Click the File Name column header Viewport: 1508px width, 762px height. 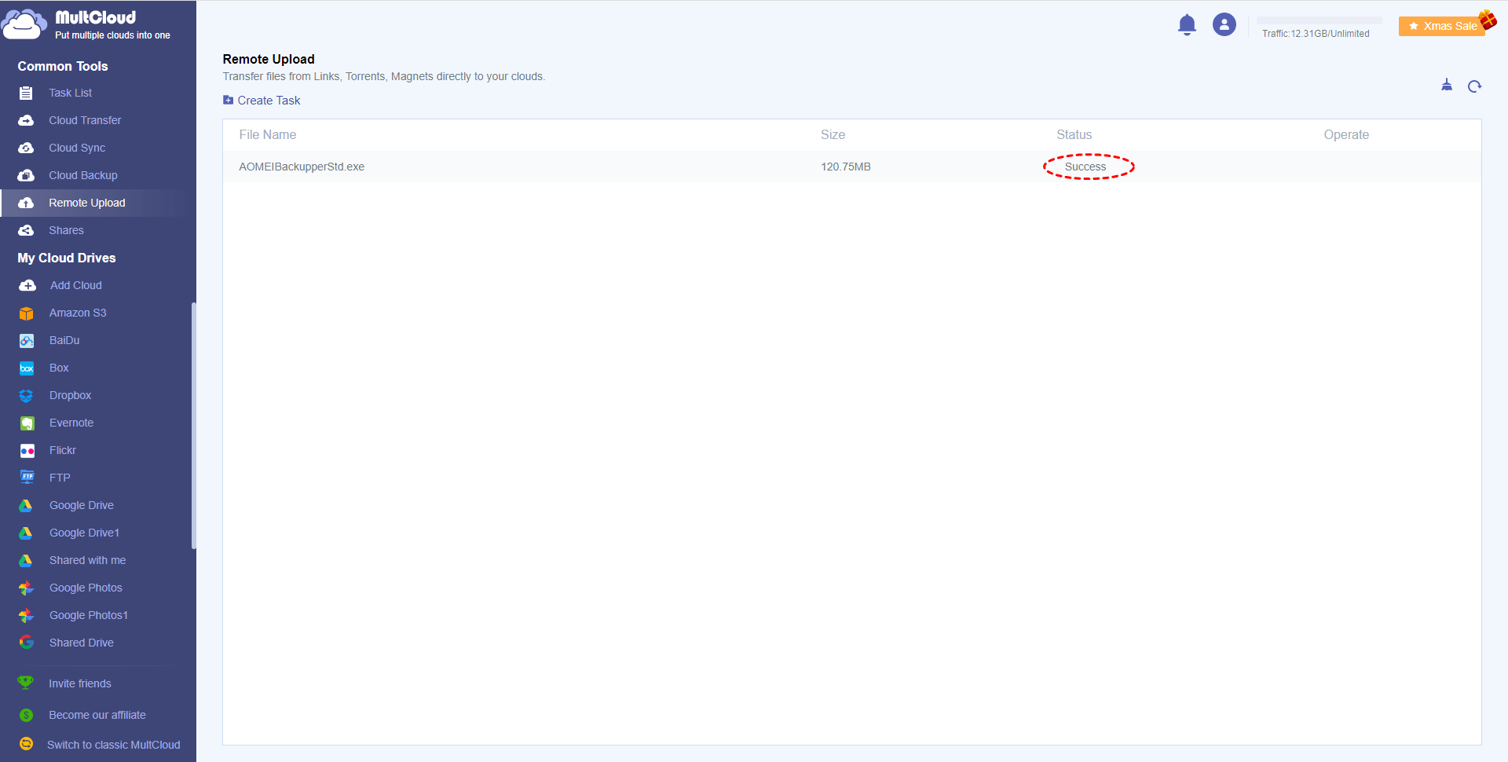coord(268,135)
